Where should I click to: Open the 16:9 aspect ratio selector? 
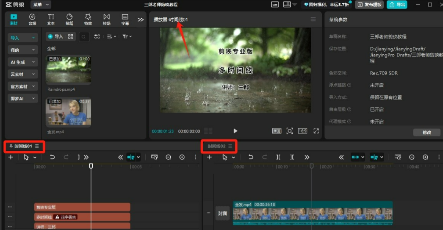click(x=302, y=131)
